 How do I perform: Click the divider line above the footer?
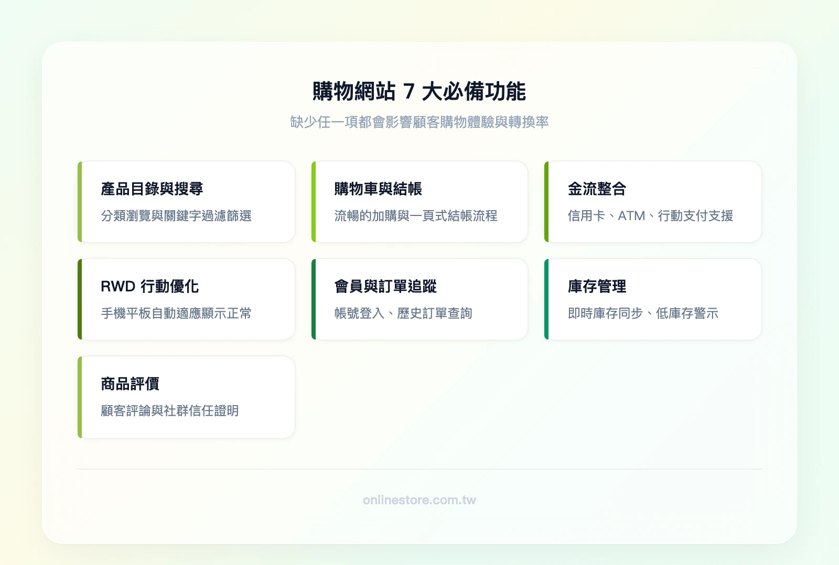pos(419,468)
